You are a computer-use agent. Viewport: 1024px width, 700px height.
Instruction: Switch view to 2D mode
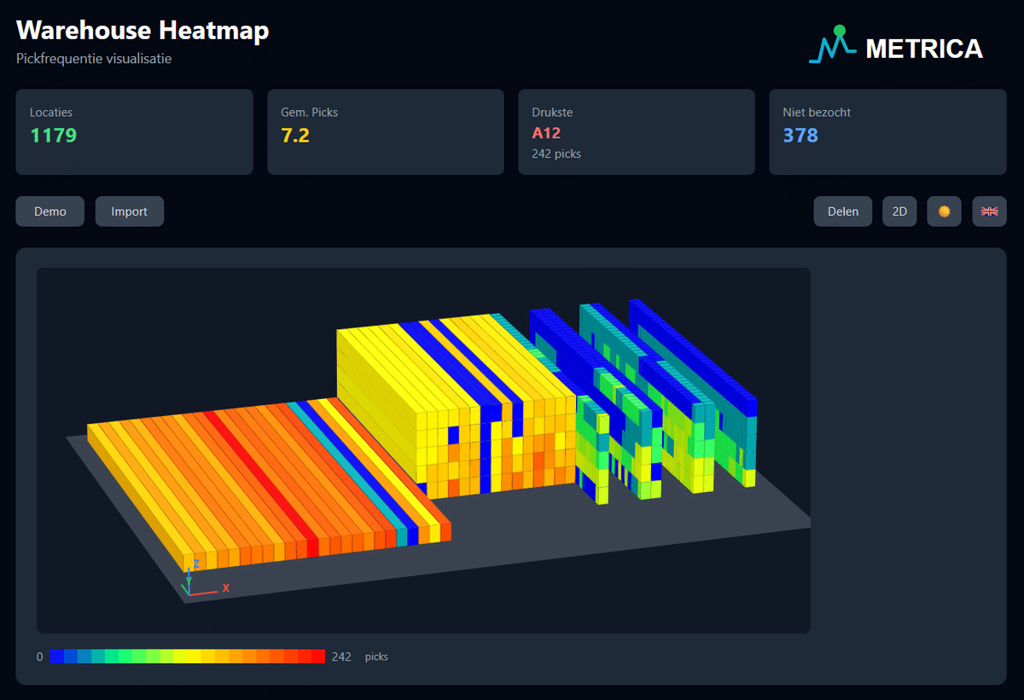899,211
